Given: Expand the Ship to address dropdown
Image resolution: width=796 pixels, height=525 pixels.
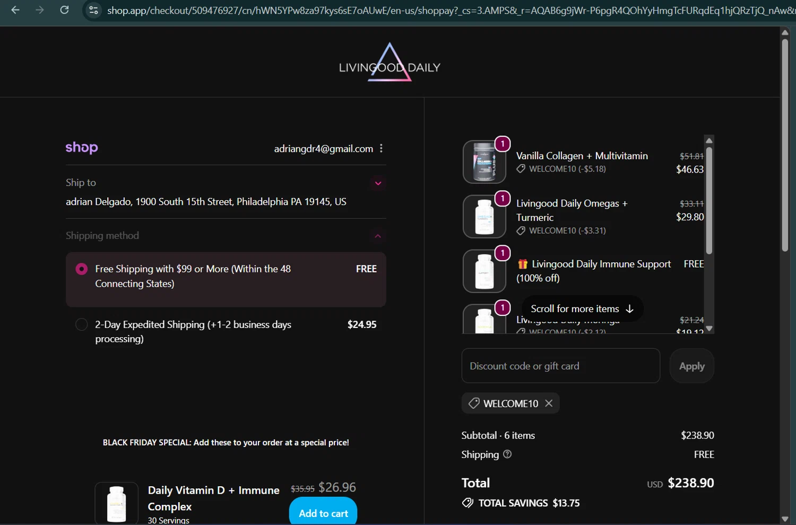Looking at the screenshot, I should coord(378,183).
